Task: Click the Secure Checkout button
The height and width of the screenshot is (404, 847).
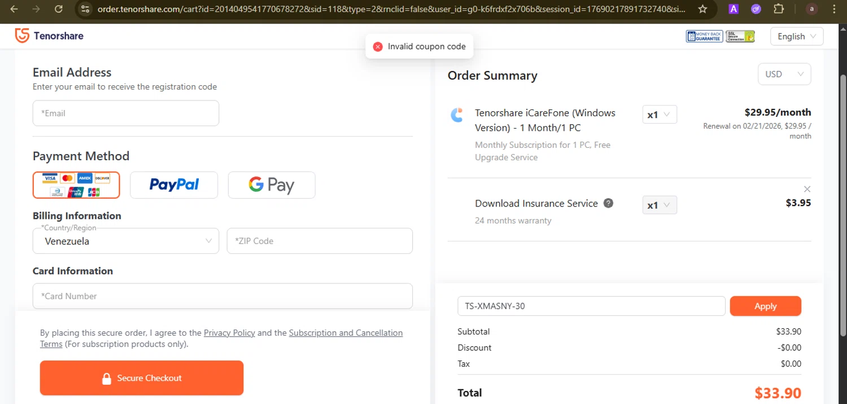Action: 142,378
